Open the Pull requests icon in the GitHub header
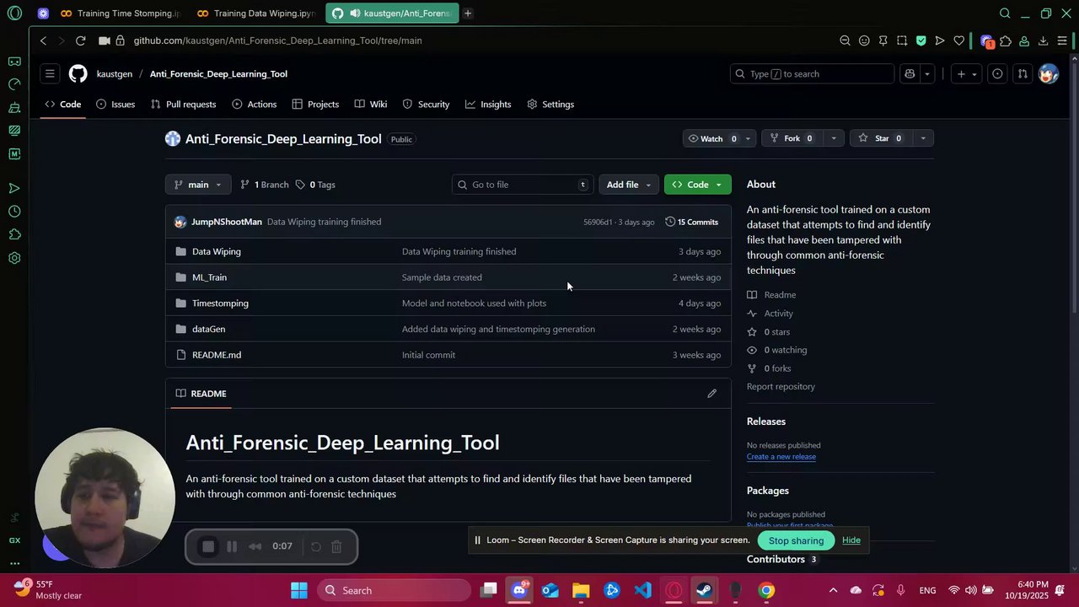This screenshot has width=1079, height=607. (1023, 74)
